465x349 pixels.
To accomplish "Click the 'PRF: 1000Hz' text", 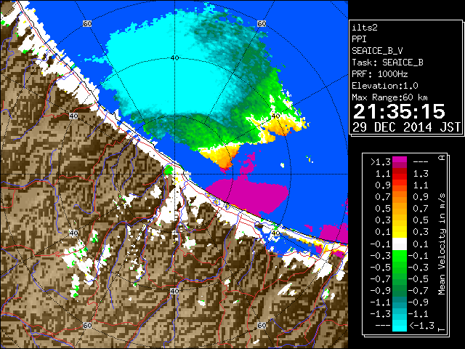I will pos(379,74).
